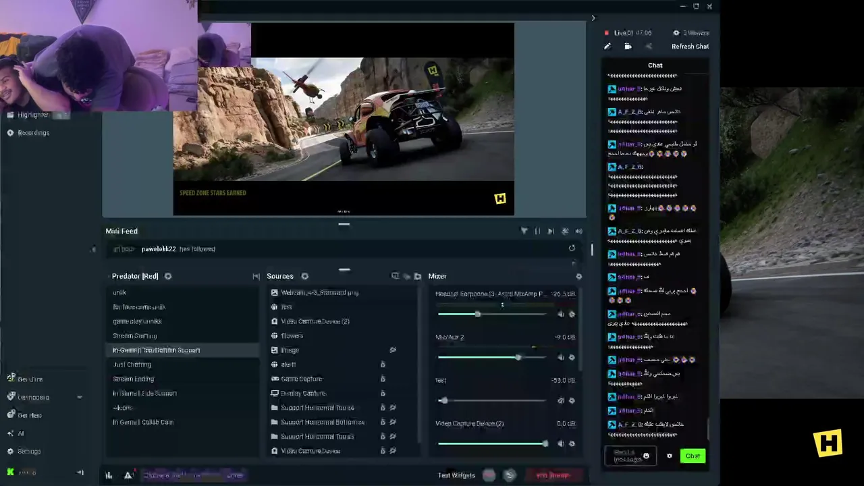Open Video Capture Device (2) mixer gear
The width and height of the screenshot is (864, 486).
pos(572,443)
